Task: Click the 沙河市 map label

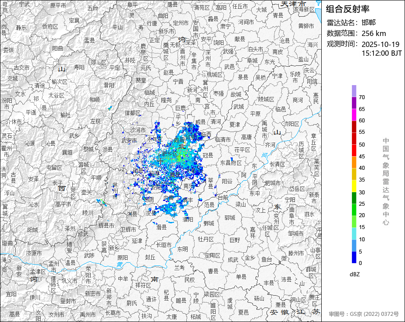Action: (x=138, y=130)
